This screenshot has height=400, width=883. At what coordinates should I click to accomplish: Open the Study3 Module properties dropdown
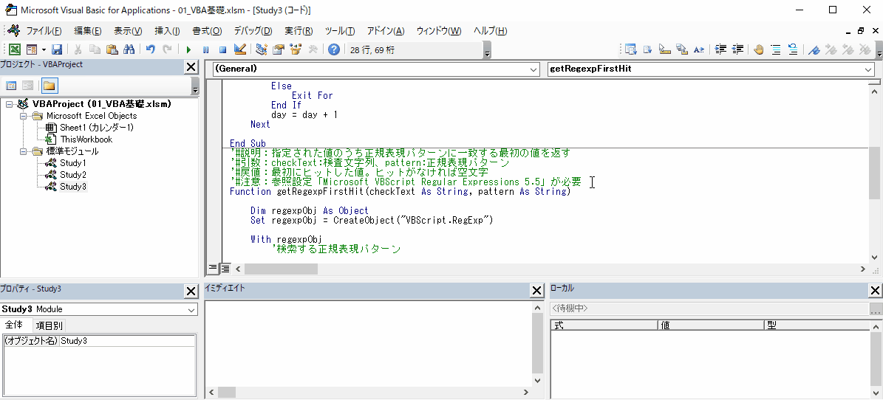191,309
